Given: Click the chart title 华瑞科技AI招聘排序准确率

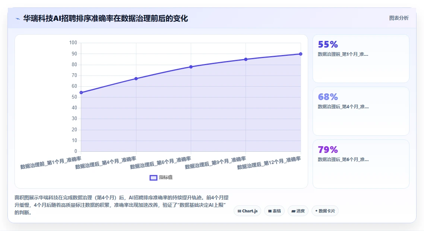Looking at the screenshot, I should coord(105,18).
